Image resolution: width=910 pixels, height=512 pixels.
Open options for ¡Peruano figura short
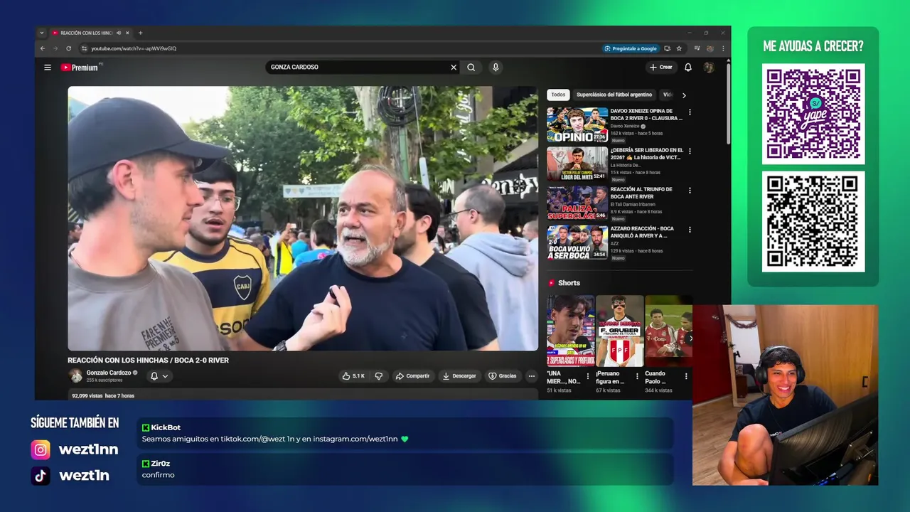[x=637, y=376]
